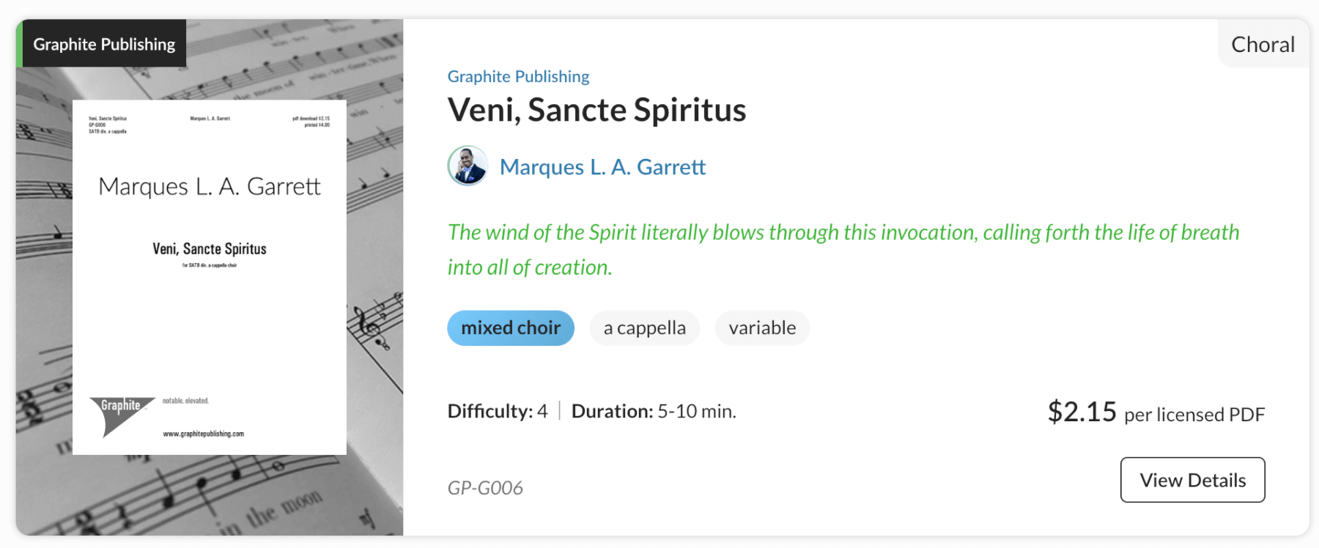Image resolution: width=1319 pixels, height=548 pixels.
Task: Click Marques L. A. Garrett's avatar photo
Action: [x=468, y=166]
